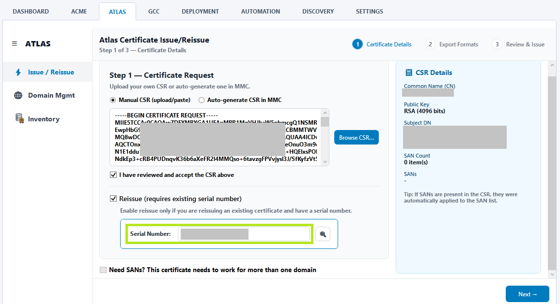This screenshot has width=560, height=304.
Task: Click the page scrollbar up arrow
Action: point(552,65)
